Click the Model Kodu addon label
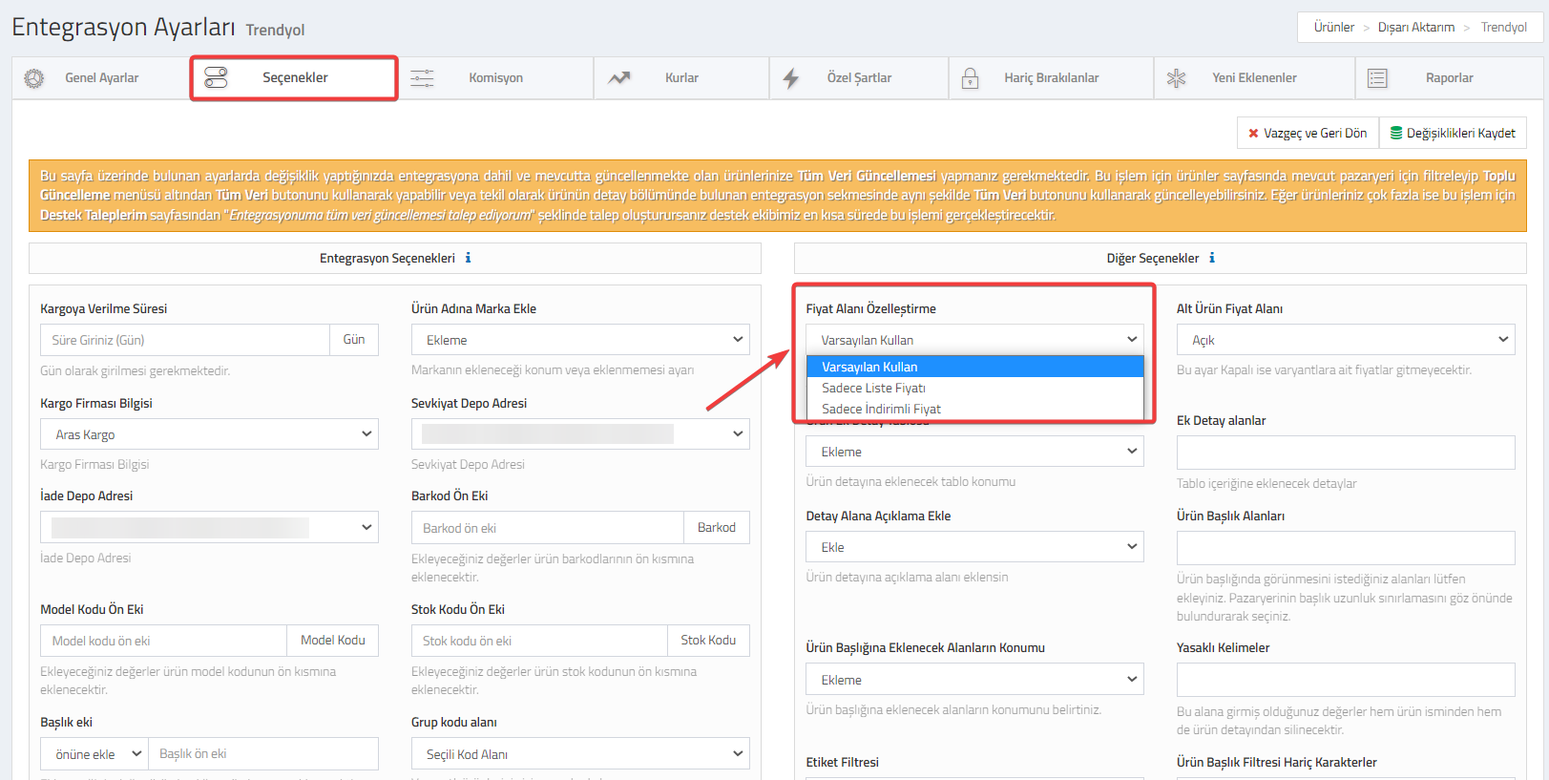Screen dimensions: 1549x780 click(x=333, y=641)
